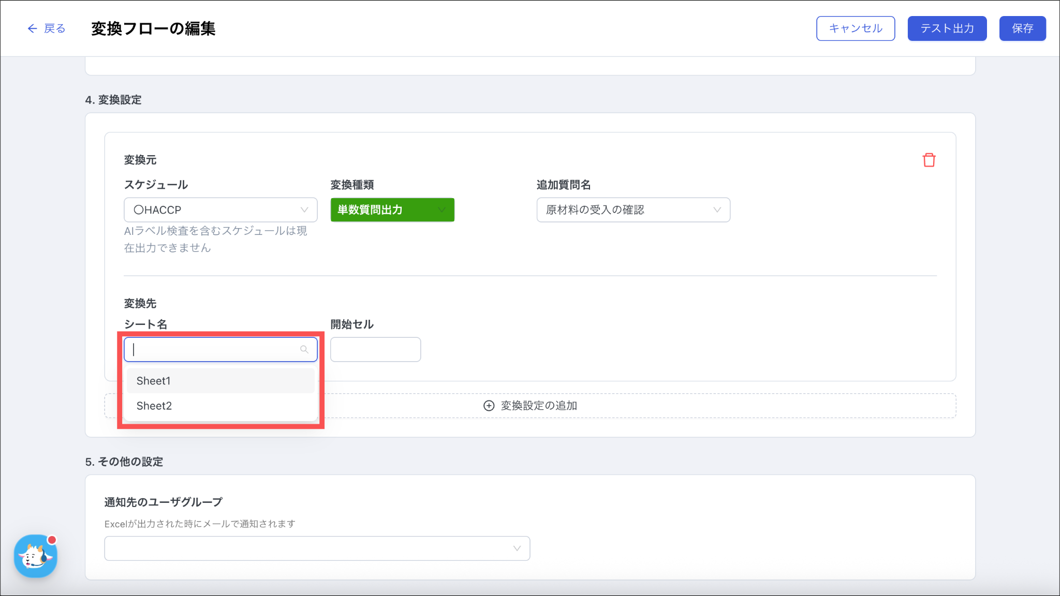
Task: Click the red notification dot on mascot
Action: pyautogui.click(x=52, y=540)
